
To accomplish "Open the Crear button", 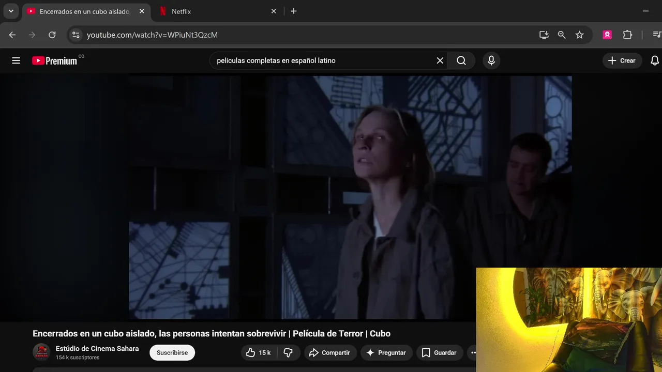I will coord(622,60).
